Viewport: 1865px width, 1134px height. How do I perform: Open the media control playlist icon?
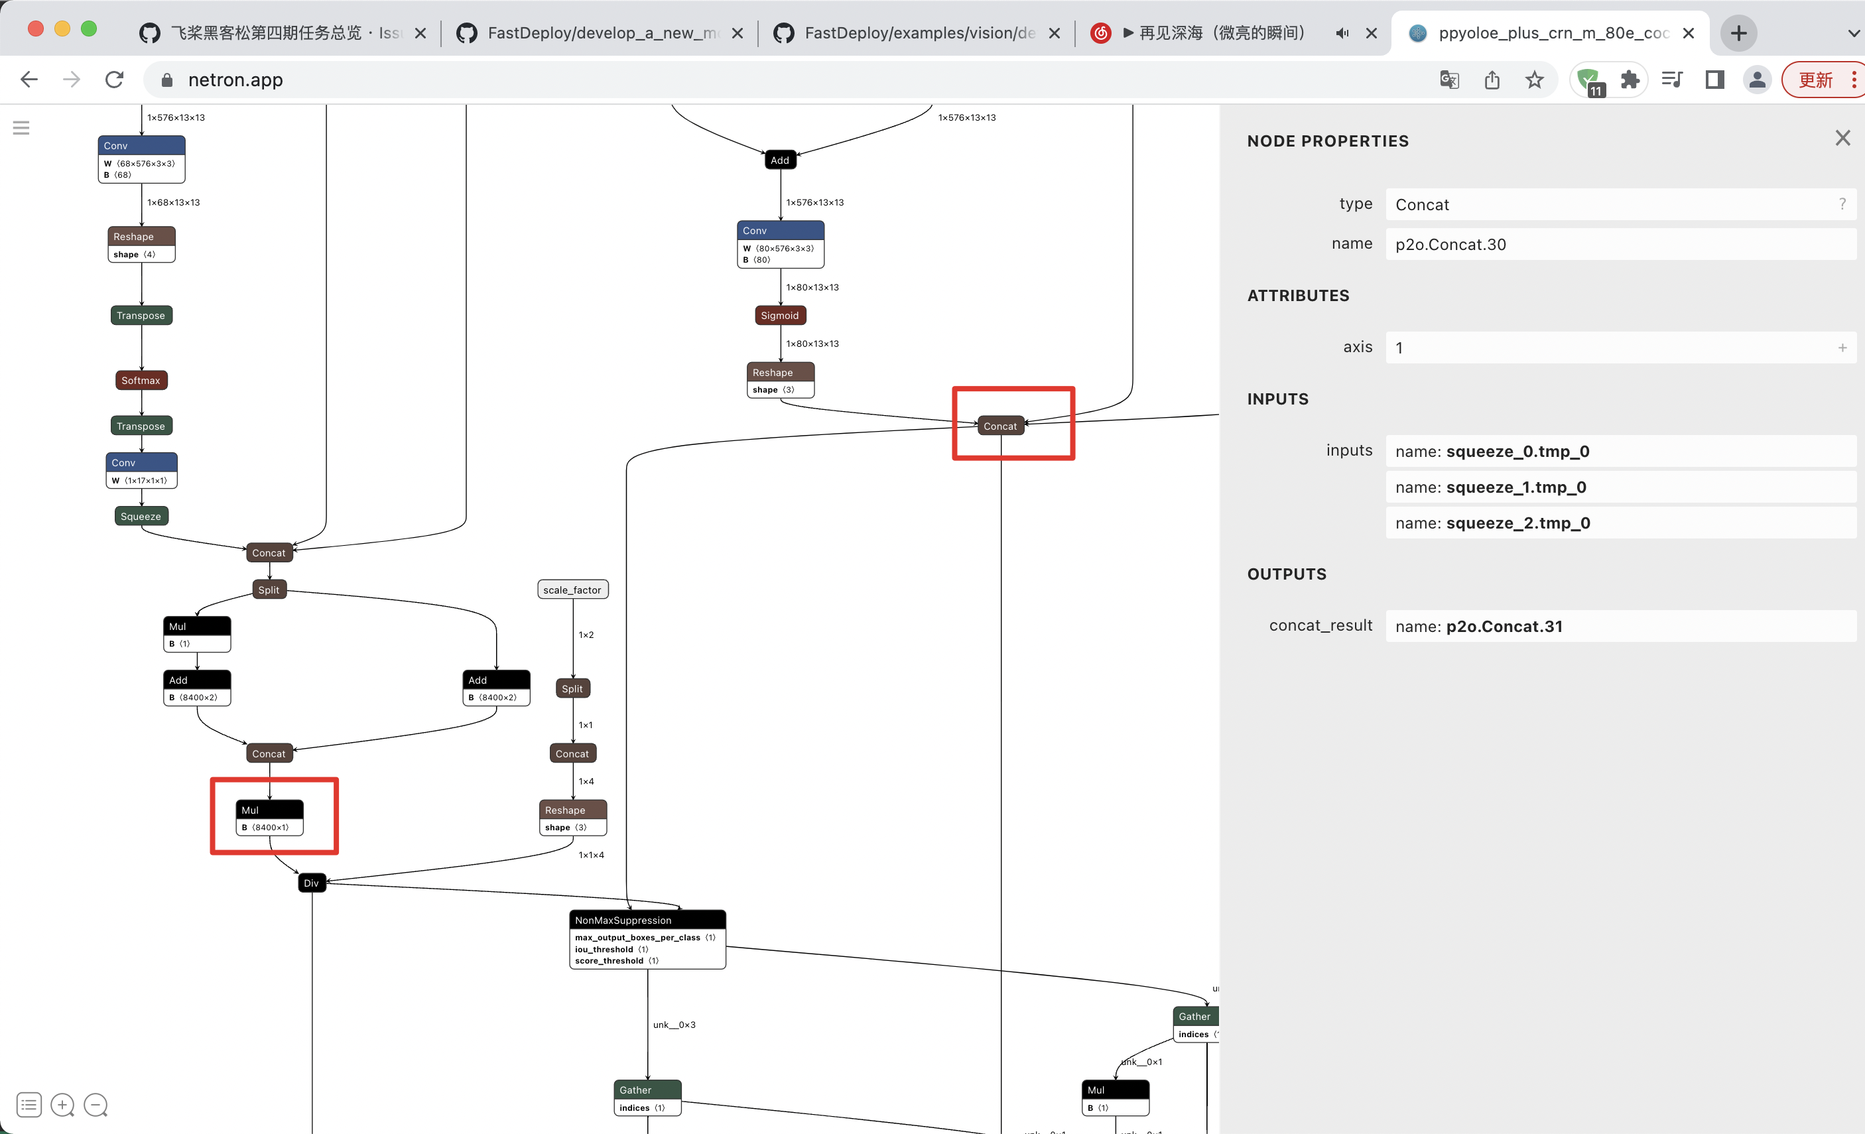point(1672,80)
